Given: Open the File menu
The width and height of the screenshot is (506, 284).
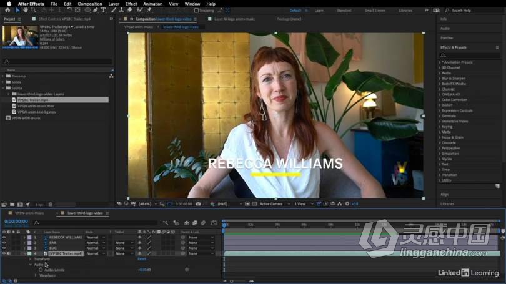Looking at the screenshot, I should pos(54,4).
